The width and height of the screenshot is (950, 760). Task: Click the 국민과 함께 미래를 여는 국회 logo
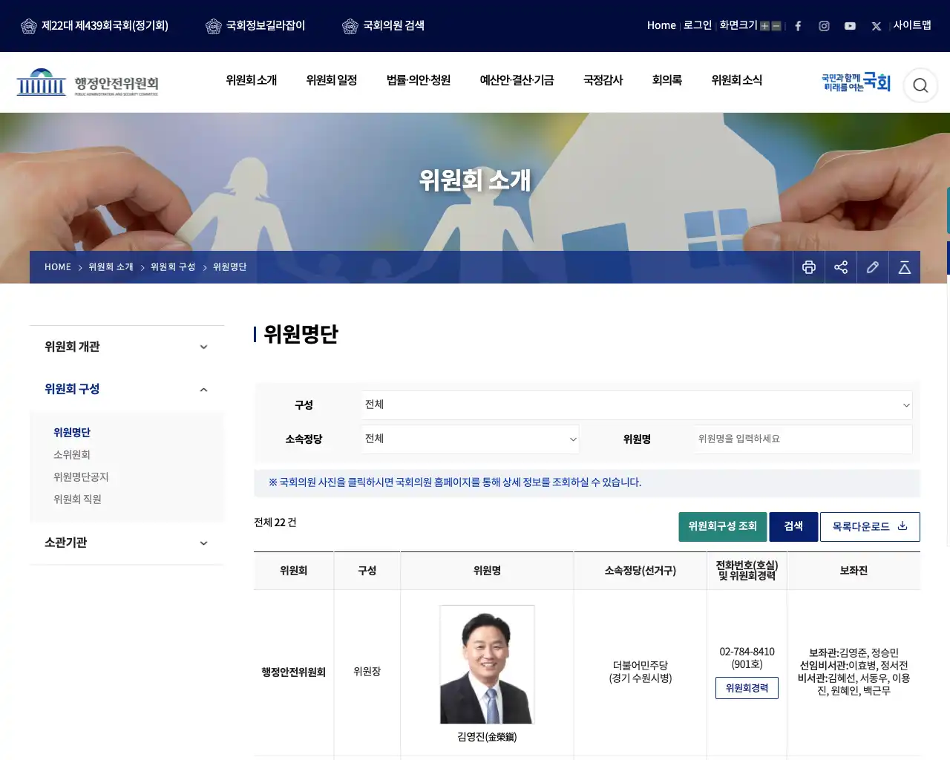[x=856, y=82]
